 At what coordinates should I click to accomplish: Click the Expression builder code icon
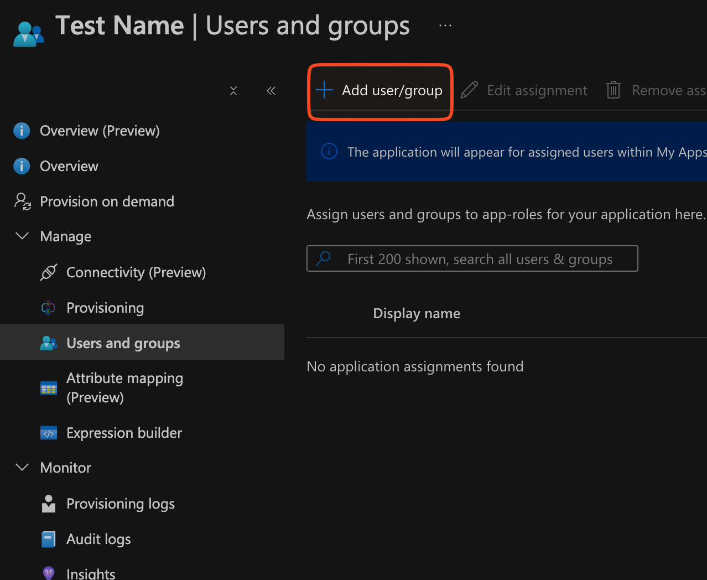[x=49, y=433]
